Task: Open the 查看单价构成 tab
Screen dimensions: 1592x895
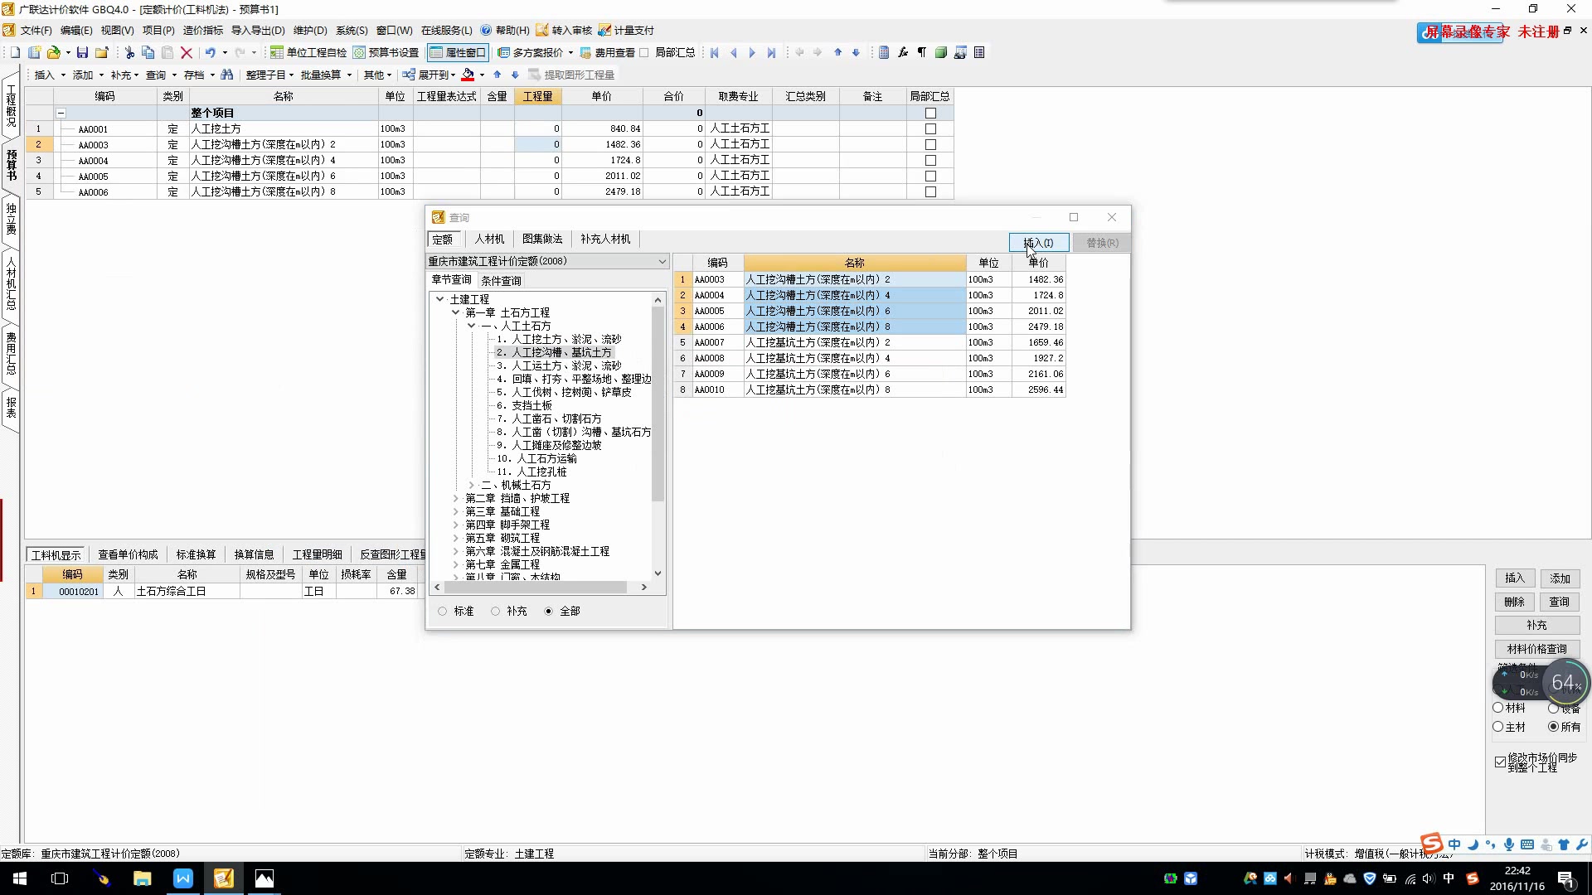Action: pos(128,554)
